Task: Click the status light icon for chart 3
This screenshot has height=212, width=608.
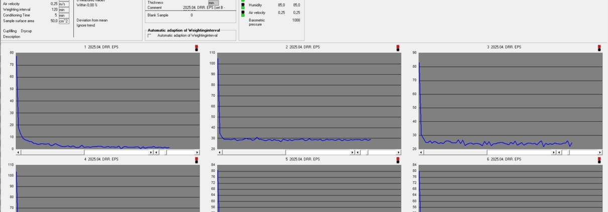Action: [599, 48]
